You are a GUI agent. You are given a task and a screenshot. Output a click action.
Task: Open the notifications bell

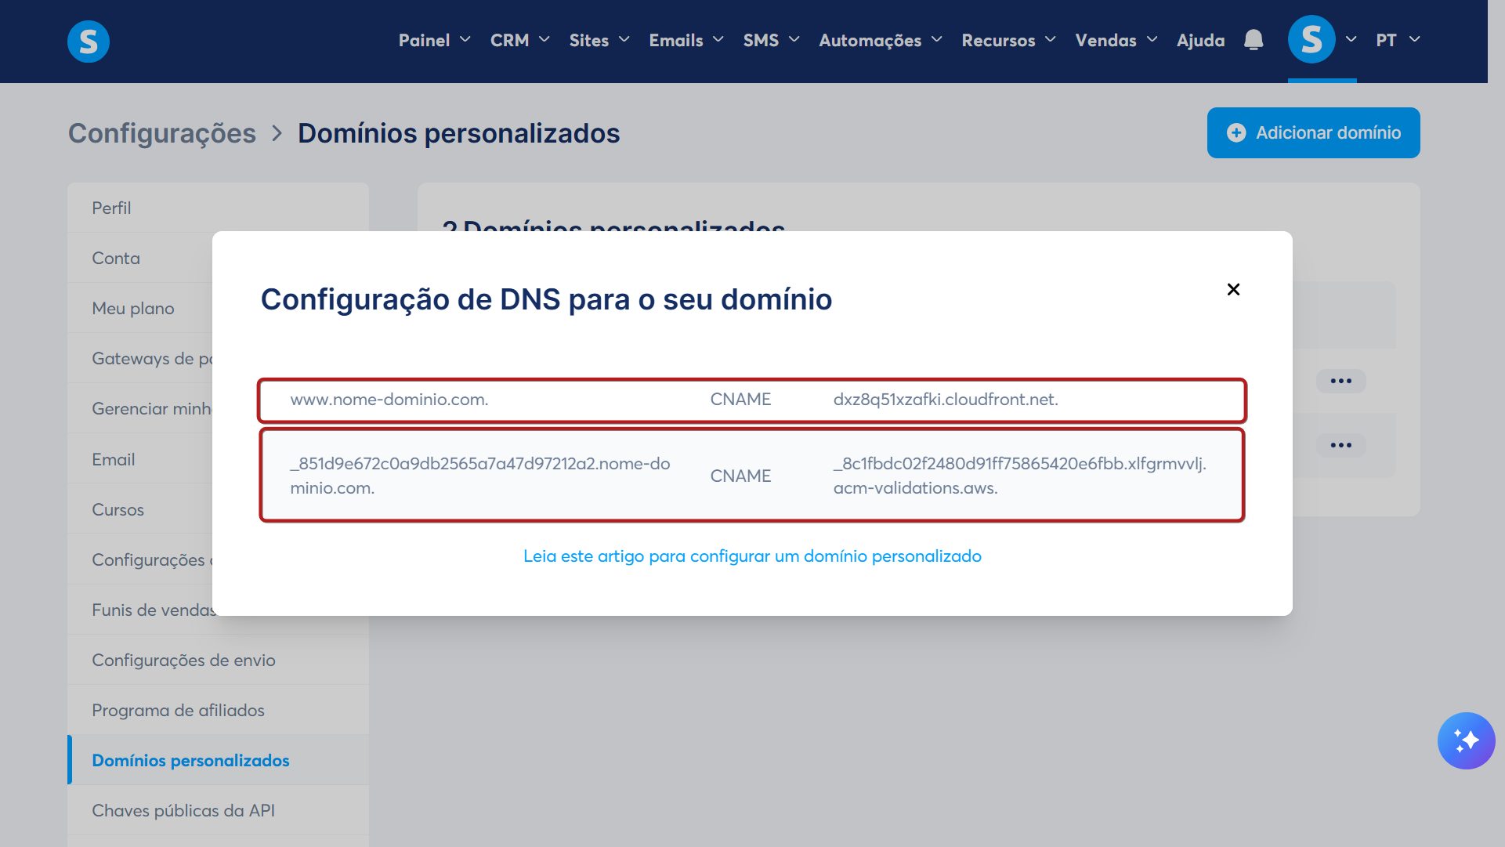[1254, 40]
